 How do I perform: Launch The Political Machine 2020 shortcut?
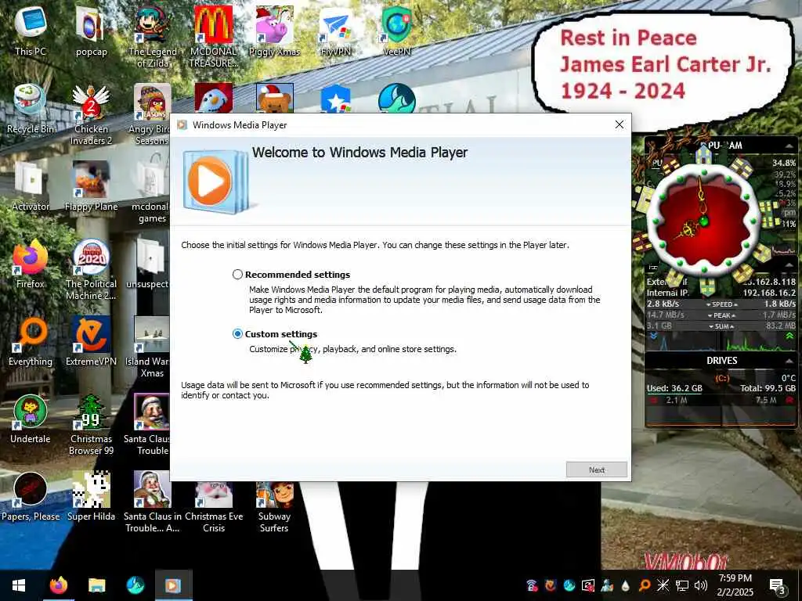click(91, 270)
